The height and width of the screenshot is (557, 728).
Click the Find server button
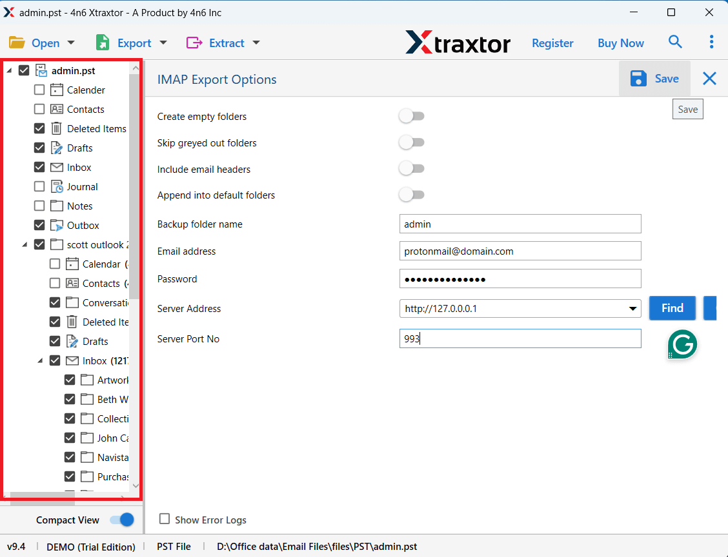pos(672,308)
